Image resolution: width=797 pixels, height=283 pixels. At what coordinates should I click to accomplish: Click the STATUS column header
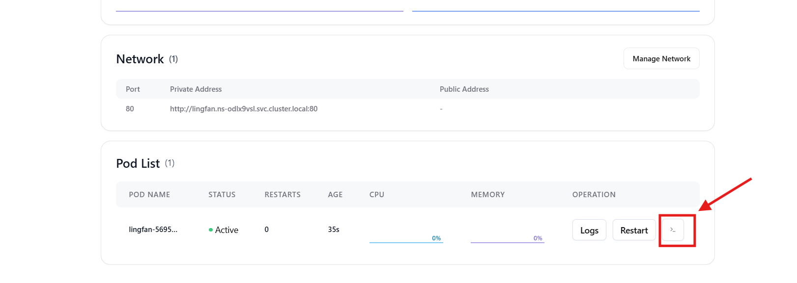click(222, 195)
